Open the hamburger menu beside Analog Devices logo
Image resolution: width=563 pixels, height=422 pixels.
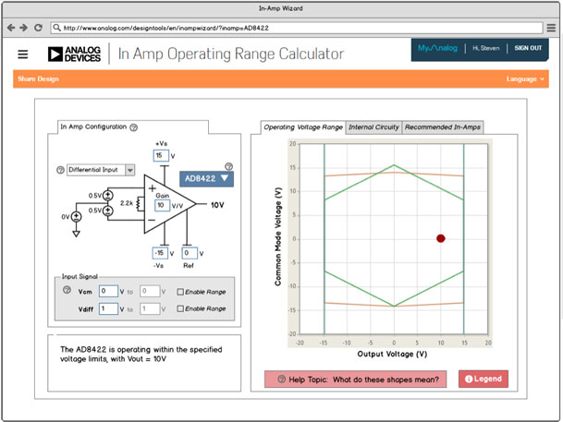click(x=22, y=54)
